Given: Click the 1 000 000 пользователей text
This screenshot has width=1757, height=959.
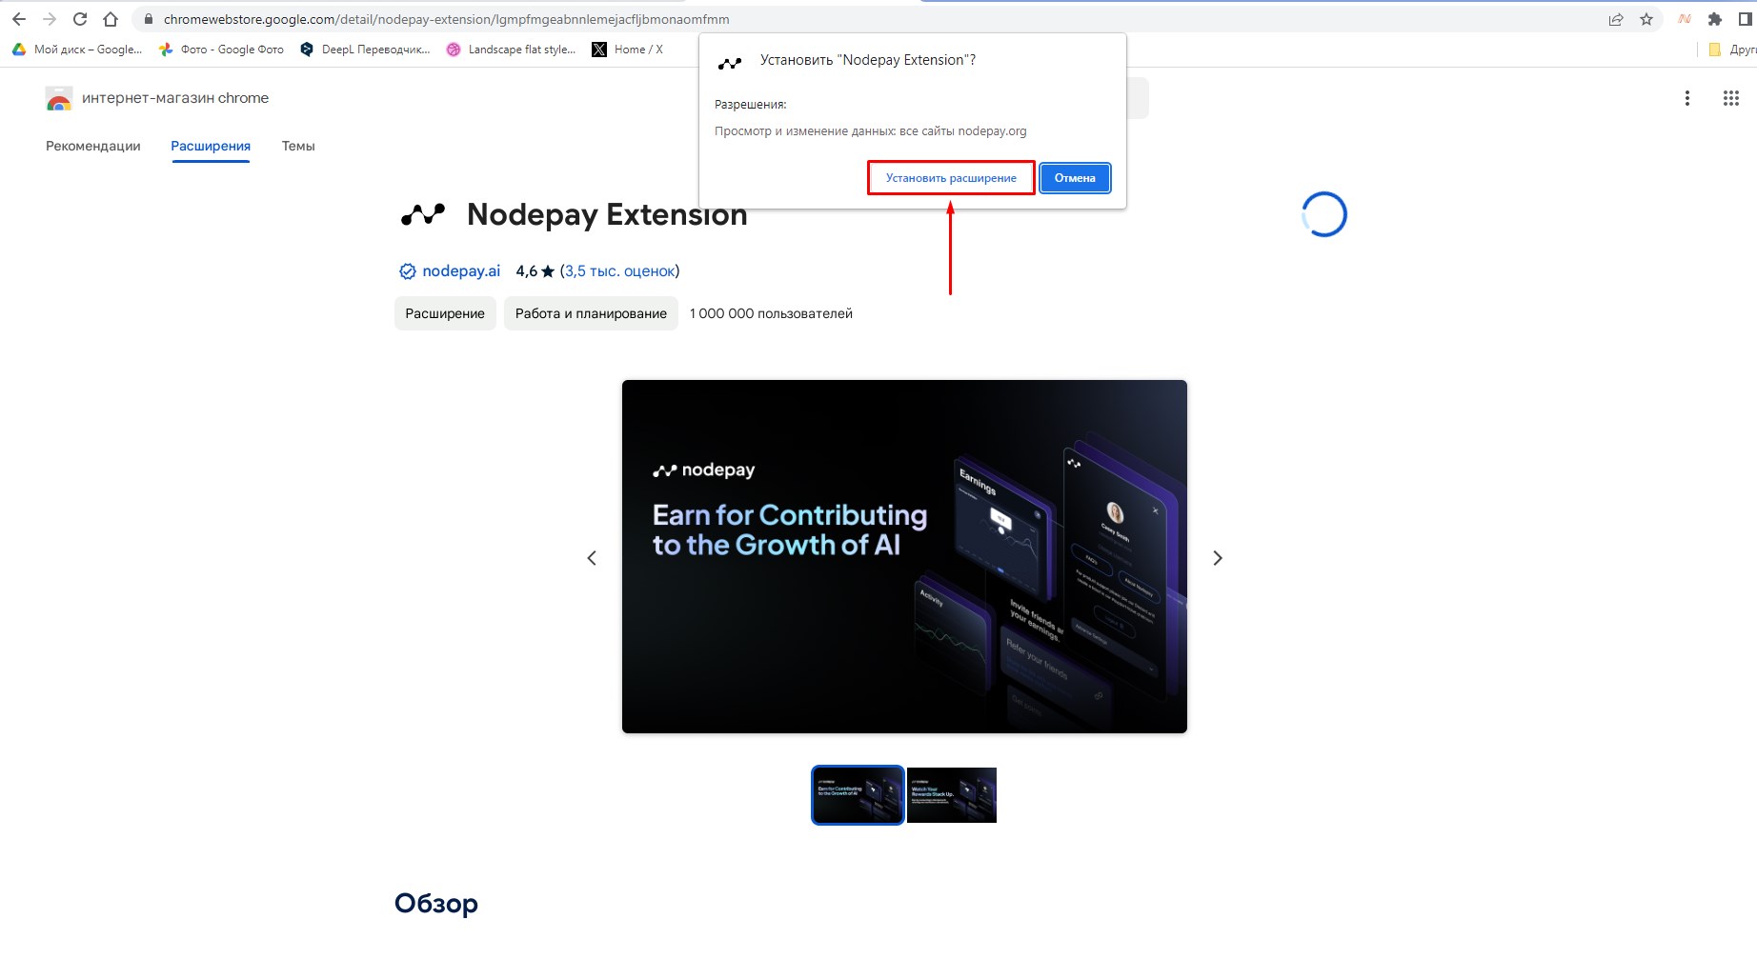Looking at the screenshot, I should pyautogui.click(x=771, y=313).
